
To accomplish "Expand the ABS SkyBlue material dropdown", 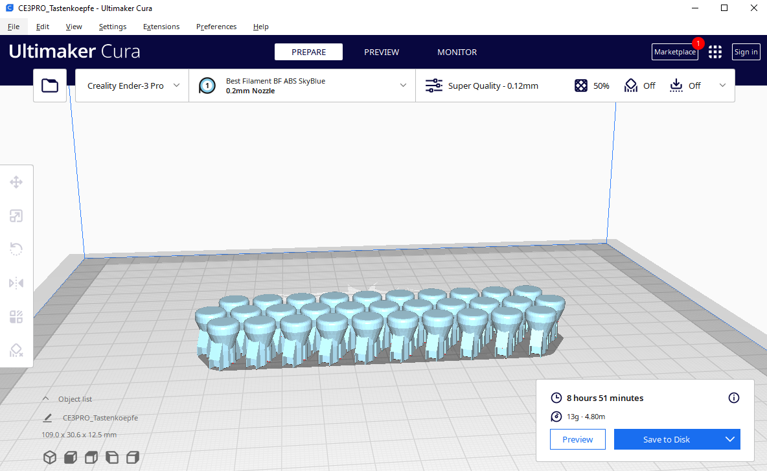I will (302, 86).
